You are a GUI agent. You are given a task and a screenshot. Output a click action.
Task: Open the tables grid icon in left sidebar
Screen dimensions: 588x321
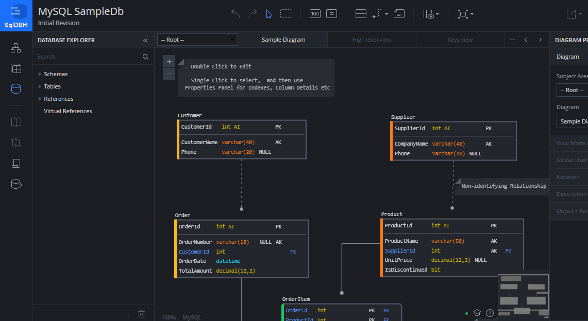click(x=16, y=68)
